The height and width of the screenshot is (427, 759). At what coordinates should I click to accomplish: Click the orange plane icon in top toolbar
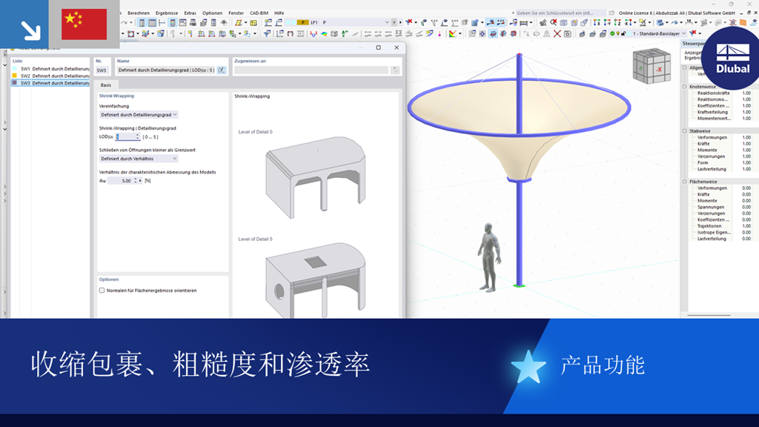[x=743, y=22]
